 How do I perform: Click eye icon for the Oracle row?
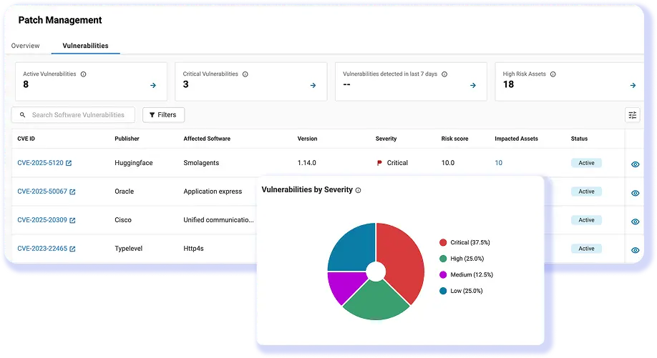point(635,193)
